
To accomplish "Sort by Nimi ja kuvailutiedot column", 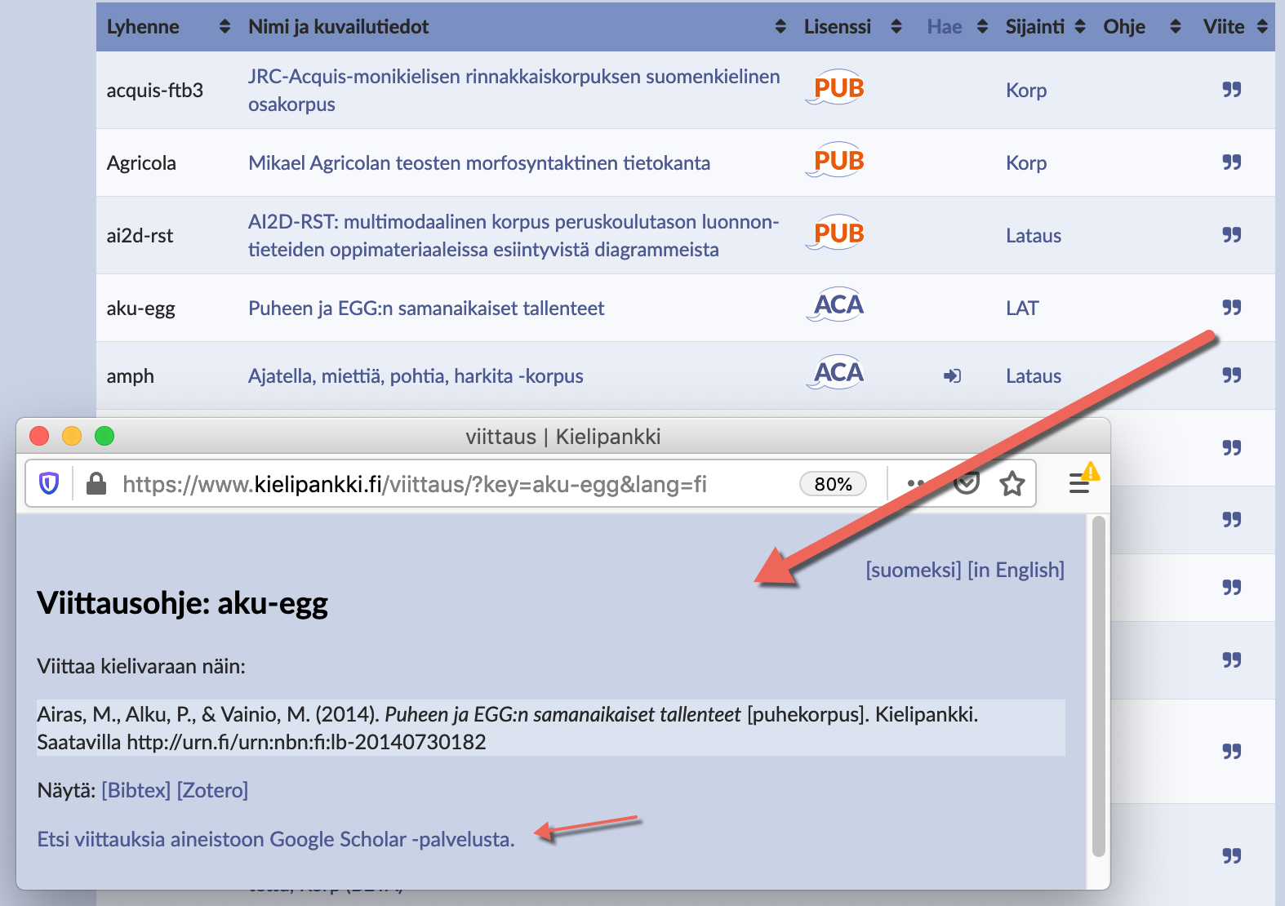I will (x=780, y=27).
